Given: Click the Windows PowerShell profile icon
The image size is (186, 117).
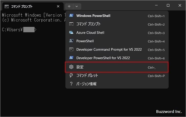Looking at the screenshot, I should click(71, 16).
